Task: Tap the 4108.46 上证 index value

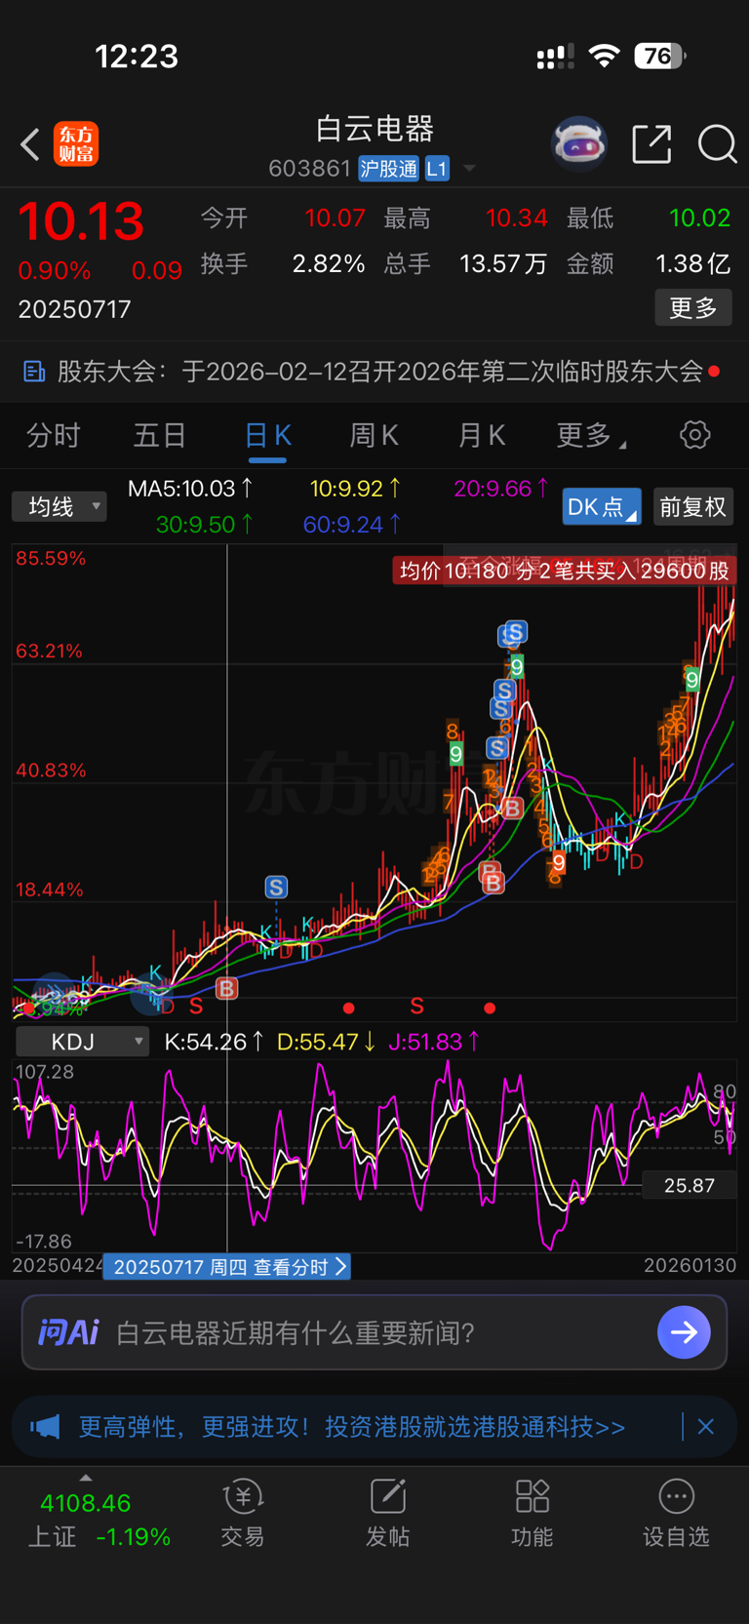Action: point(86,1503)
